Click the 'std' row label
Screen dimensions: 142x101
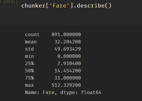(x=29, y=49)
